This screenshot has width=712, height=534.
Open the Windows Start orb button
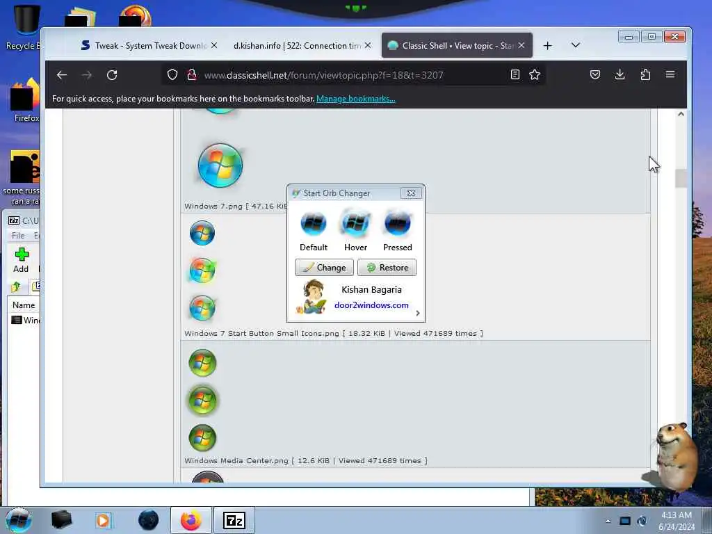19,520
